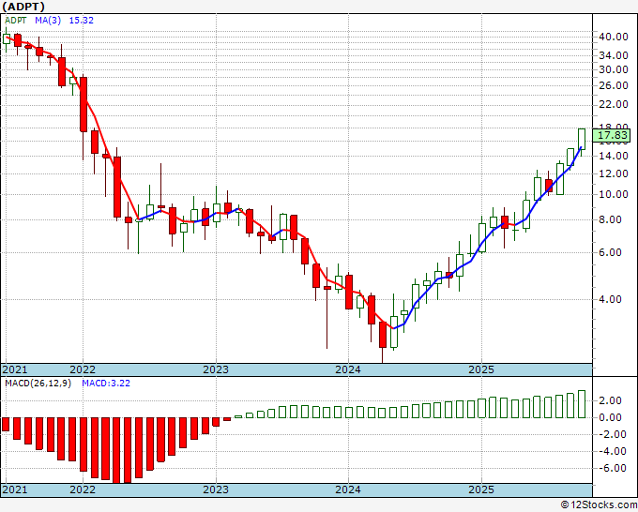The width and height of the screenshot is (638, 512).
Task: Click the last green MACD histogram bar
Action: tap(582, 404)
